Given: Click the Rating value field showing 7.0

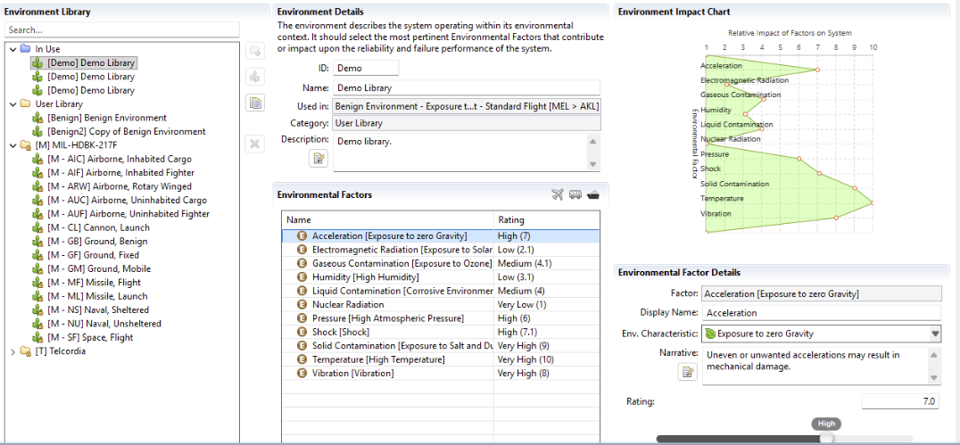Looking at the screenshot, I should coord(900,401).
